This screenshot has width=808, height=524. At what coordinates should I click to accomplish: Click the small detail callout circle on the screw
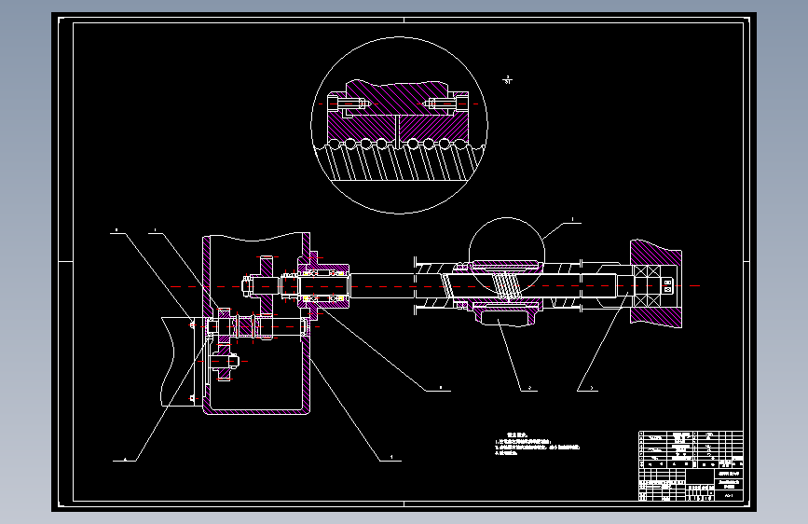(x=507, y=255)
